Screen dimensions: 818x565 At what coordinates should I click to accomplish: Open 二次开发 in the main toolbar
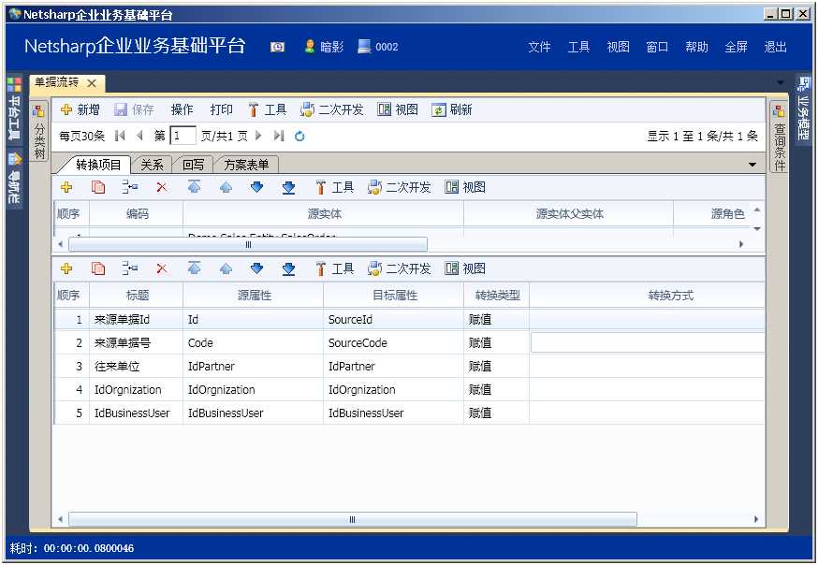[x=332, y=109]
